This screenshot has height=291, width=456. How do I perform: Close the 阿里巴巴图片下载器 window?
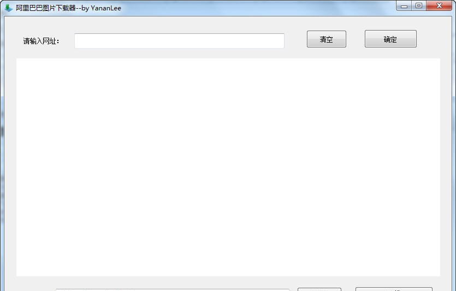[x=439, y=5]
